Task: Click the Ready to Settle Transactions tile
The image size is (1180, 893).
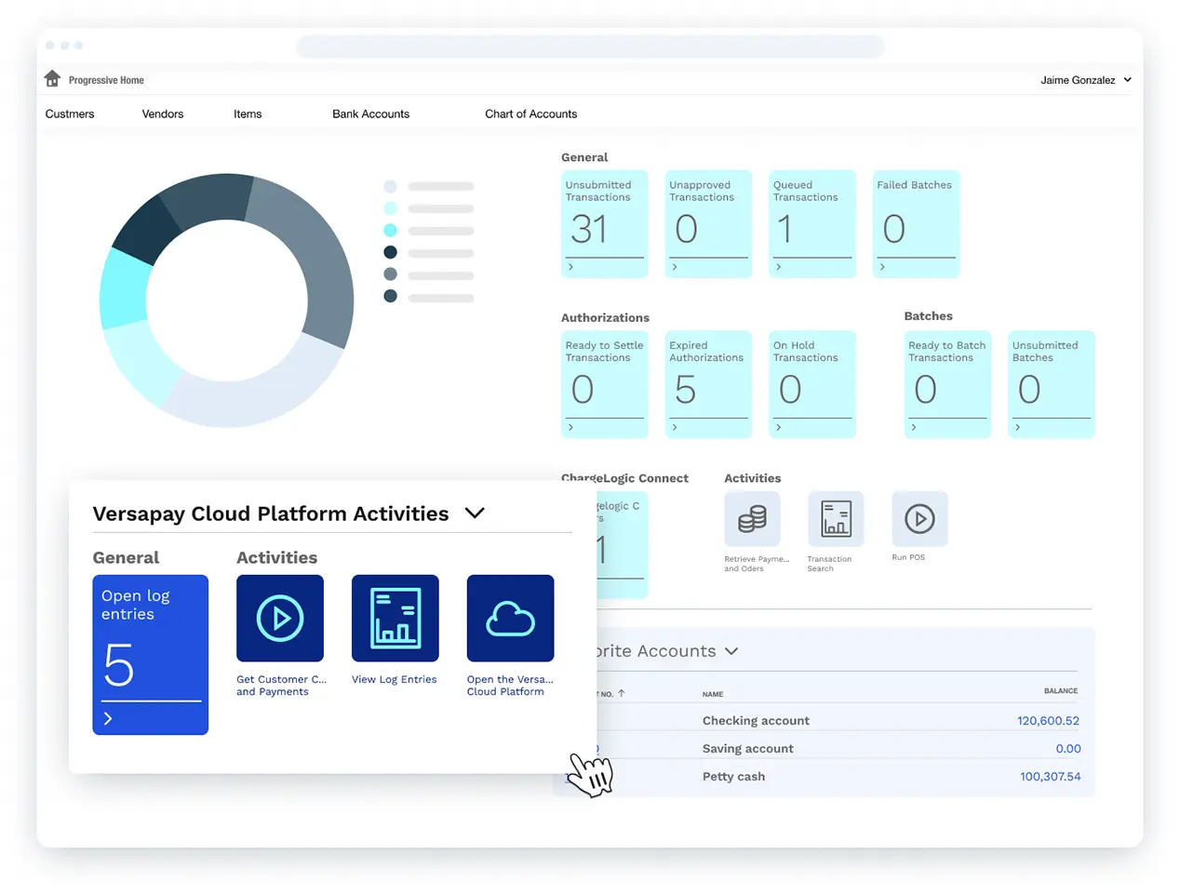Action: [x=604, y=384]
